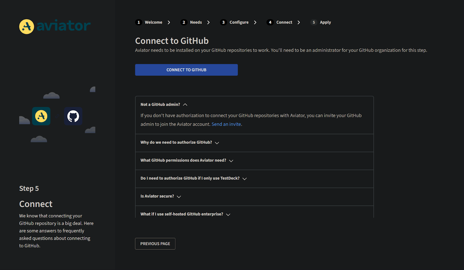Click the step 1 number badge
Viewport: 464px width, 270px height.
[139, 22]
